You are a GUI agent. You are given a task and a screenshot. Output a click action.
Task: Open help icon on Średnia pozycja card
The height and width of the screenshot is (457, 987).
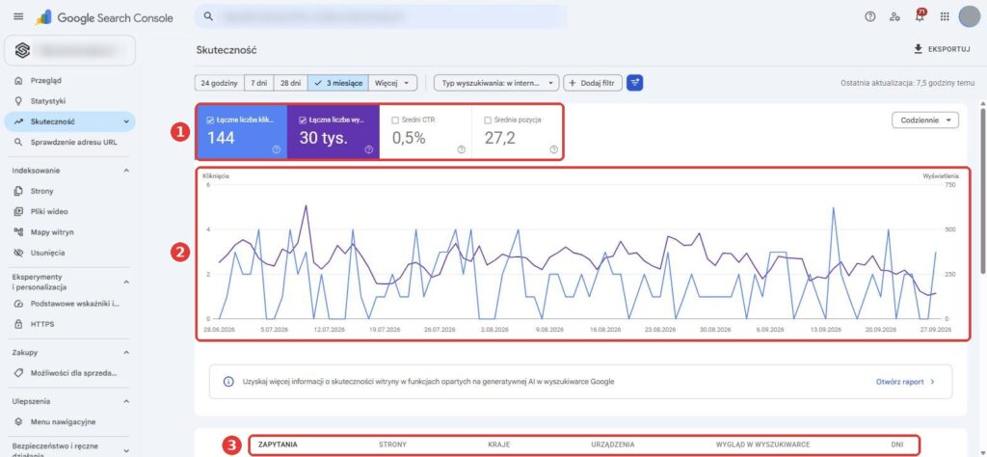[x=553, y=149]
